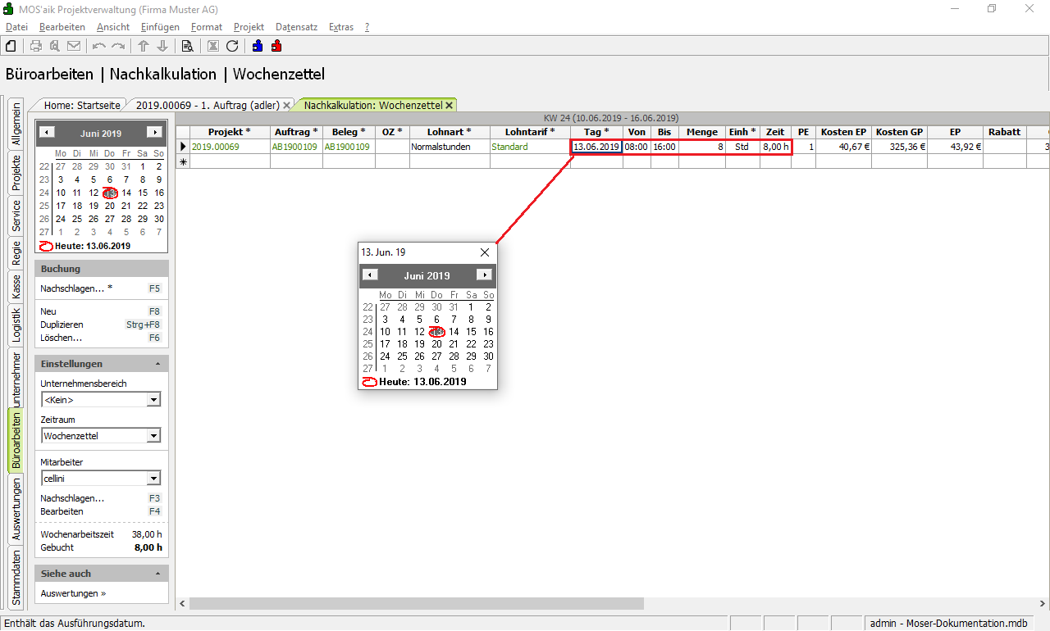Click the print icon in toolbar
Image resolution: width=1050 pixels, height=631 pixels.
pos(36,46)
